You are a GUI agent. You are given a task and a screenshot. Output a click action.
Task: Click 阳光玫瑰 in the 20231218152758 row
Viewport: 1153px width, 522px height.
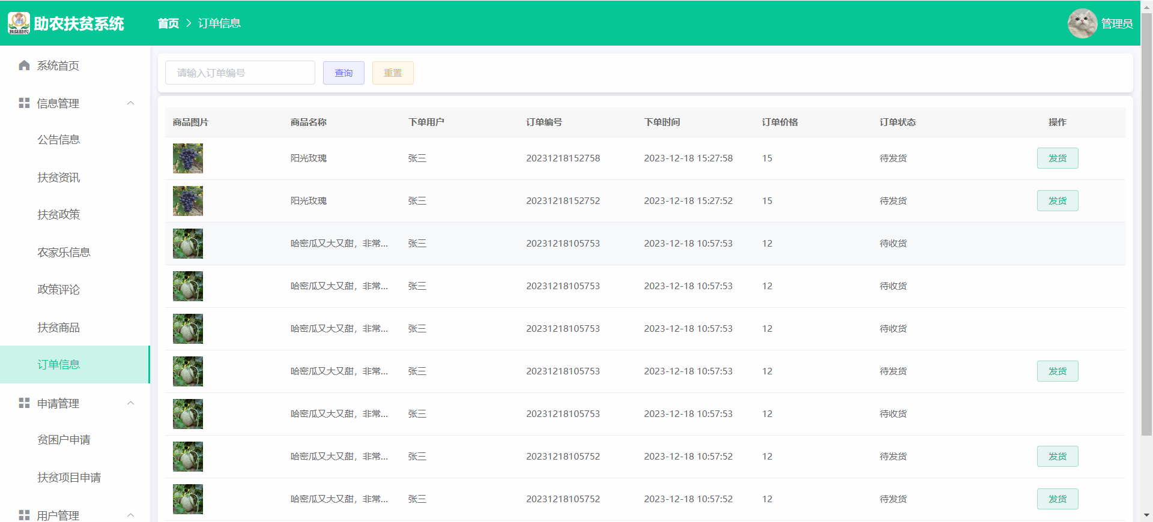(x=309, y=158)
